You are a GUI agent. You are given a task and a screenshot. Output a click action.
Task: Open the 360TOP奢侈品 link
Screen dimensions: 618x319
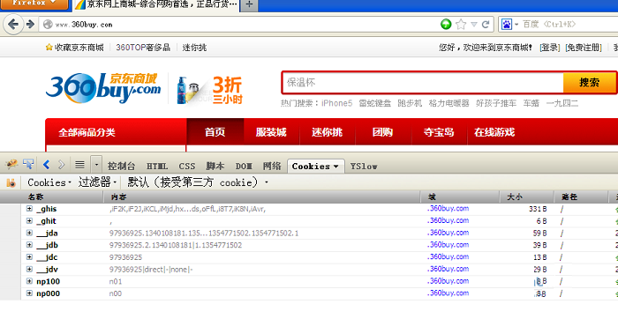click(143, 48)
